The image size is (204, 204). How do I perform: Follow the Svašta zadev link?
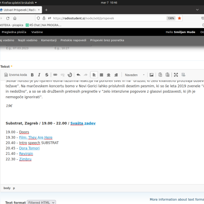pyautogui.click(x=83, y=123)
